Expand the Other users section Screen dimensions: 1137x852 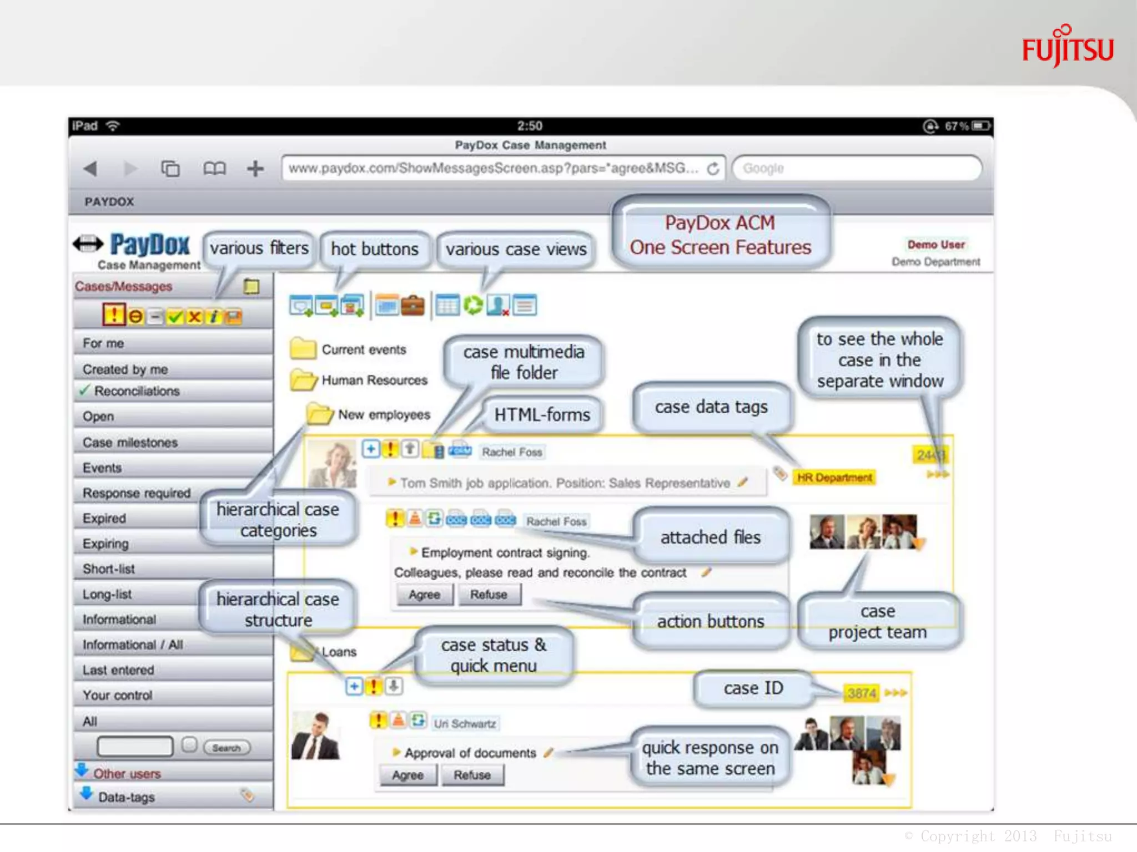pos(127,773)
